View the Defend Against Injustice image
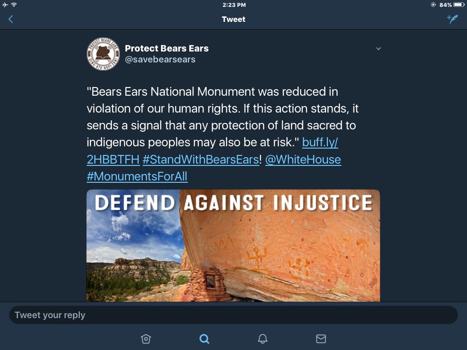Screen dimensions: 467x350 (233, 246)
